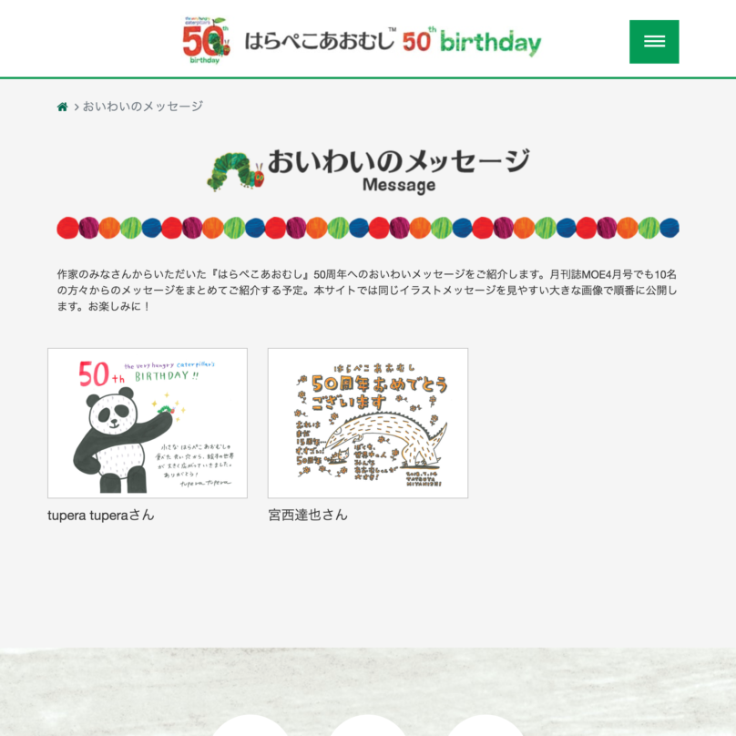This screenshot has height=736, width=736.
Task: Click the tupera tuperaさん caption link
Action: pos(101,516)
